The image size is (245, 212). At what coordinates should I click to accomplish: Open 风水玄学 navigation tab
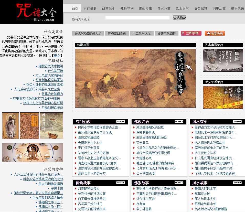182,9
